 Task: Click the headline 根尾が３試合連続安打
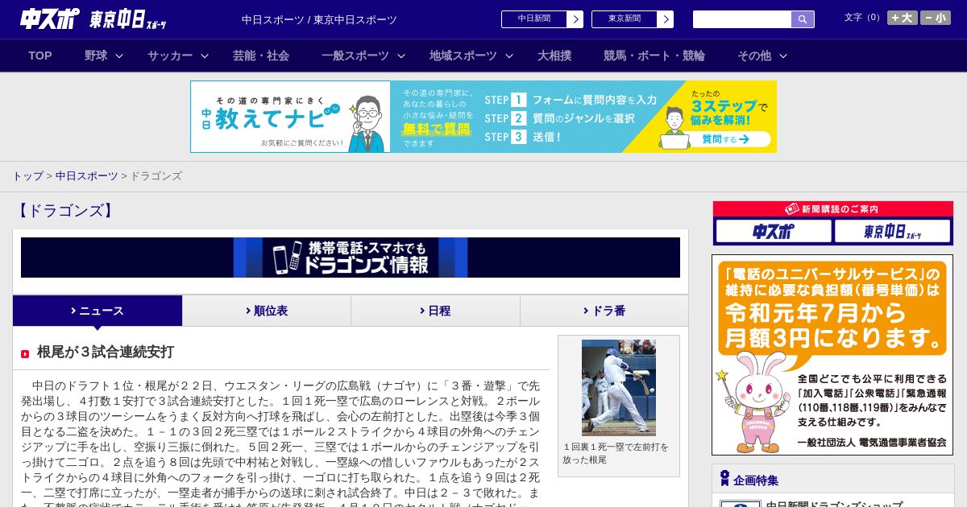pyautogui.click(x=106, y=352)
